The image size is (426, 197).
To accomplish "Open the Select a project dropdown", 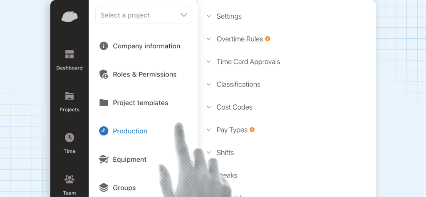I will tap(144, 15).
